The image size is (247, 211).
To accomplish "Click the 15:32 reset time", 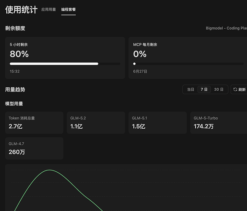I will tap(15, 71).
